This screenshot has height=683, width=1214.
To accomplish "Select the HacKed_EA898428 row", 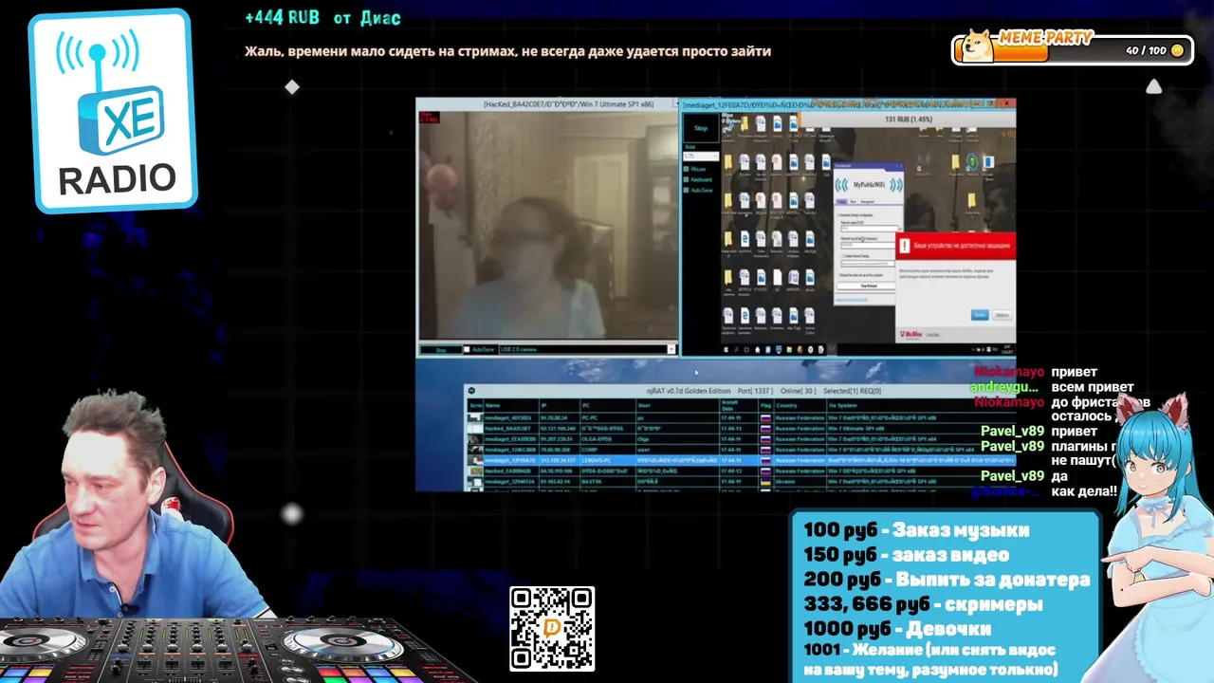I will (742, 471).
